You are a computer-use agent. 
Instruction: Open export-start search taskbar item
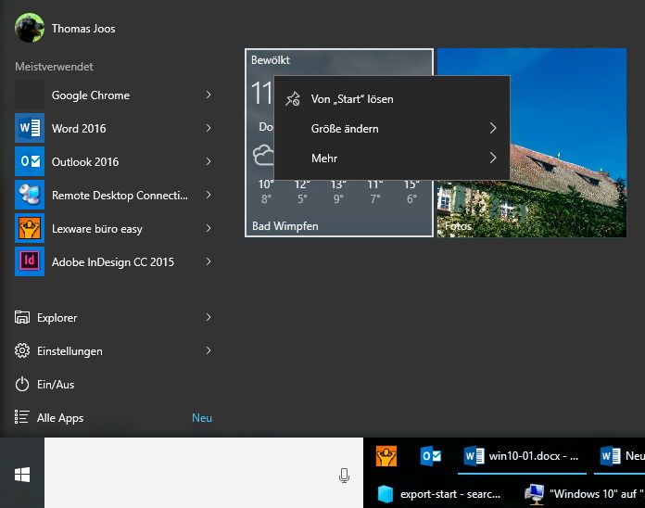pos(439,493)
